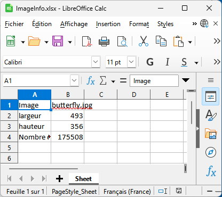
Task: Open the New document dropdown arrow
Action: tap(23, 42)
